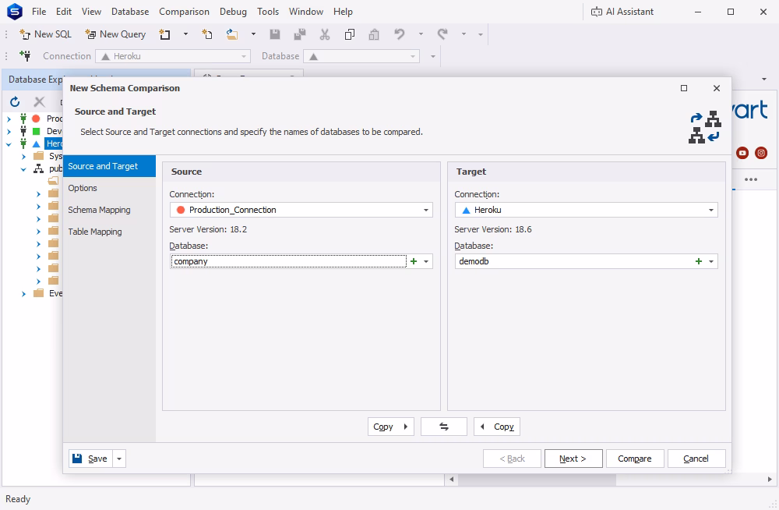Click the Delete X icon in Database Explorer
Viewport: 779px width, 510px height.
pyautogui.click(x=39, y=102)
